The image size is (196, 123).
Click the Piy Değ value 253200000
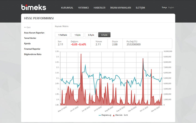[x=134, y=44]
